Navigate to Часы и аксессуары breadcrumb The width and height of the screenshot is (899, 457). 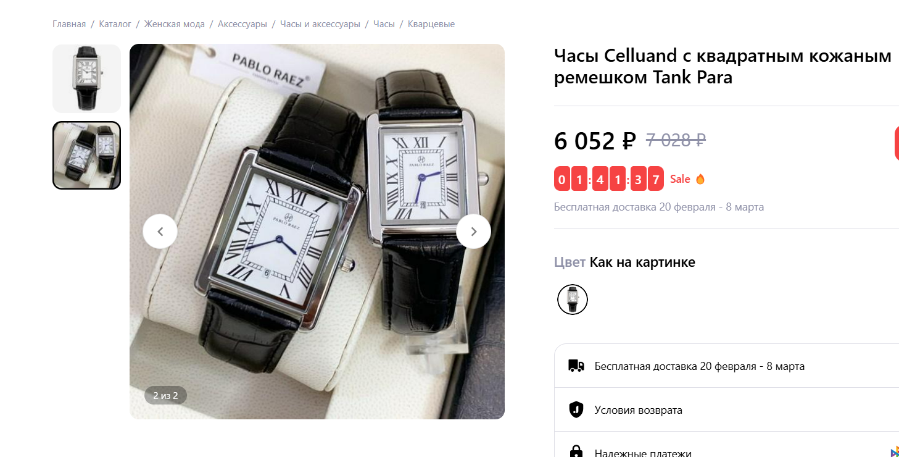320,24
